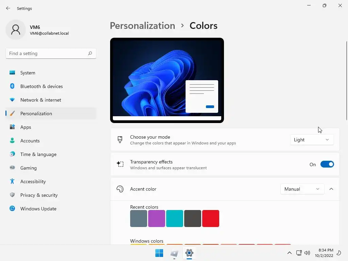The height and width of the screenshot is (261, 348).
Task: Go to Apps settings
Action: 51,127
